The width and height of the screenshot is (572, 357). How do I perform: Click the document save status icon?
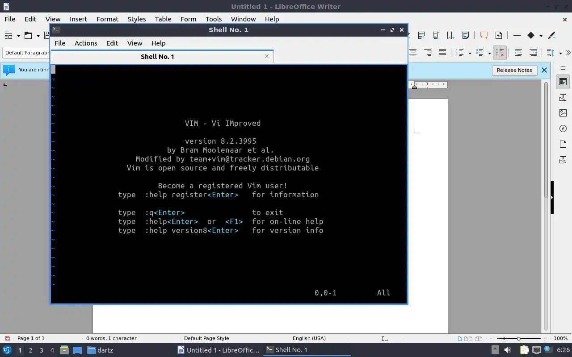pyautogui.click(x=7, y=338)
